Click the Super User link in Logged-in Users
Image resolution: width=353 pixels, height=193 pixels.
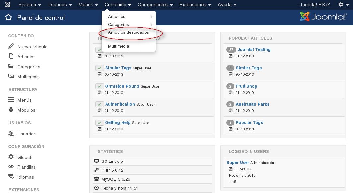238,162
